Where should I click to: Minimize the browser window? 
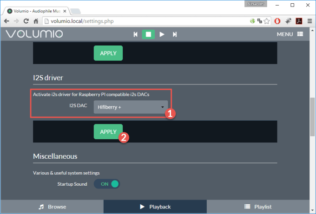click(x=277, y=5)
